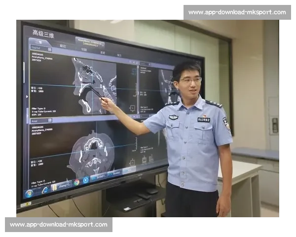
Task: Click the orientation cube in axial view
Action: click(x=132, y=162)
